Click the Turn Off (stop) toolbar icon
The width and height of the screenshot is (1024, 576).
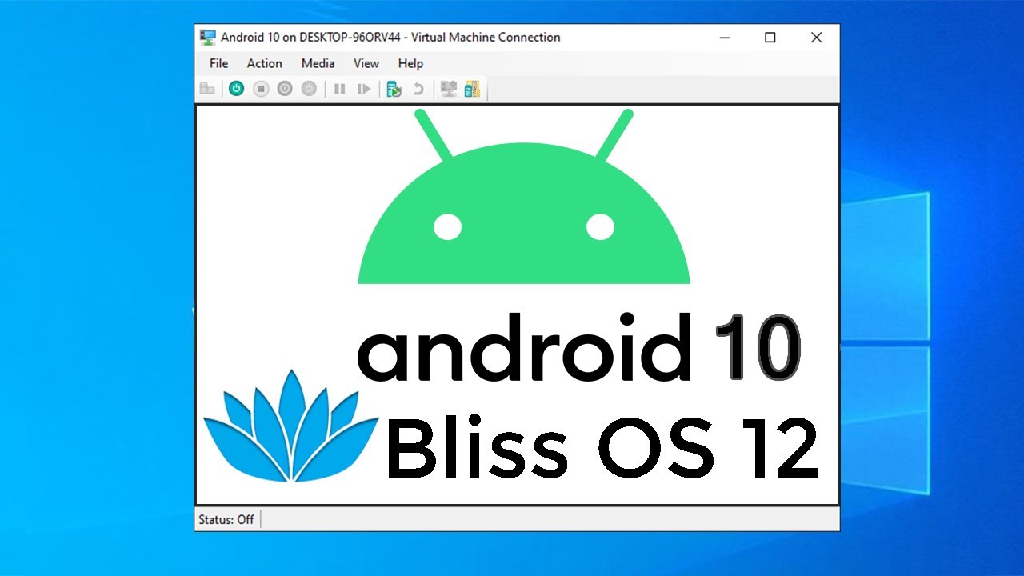(x=261, y=89)
